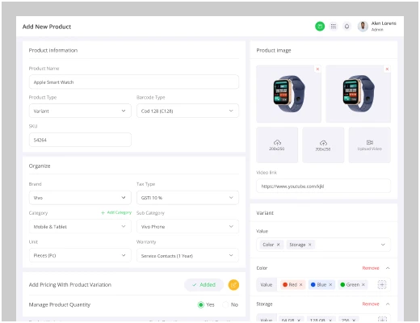Viewport: 420px width, 323px height.
Task: Click the Video link input field
Action: [x=323, y=186]
